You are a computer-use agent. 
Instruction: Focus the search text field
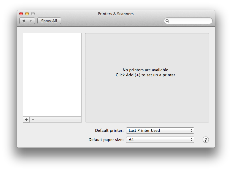click(x=190, y=21)
